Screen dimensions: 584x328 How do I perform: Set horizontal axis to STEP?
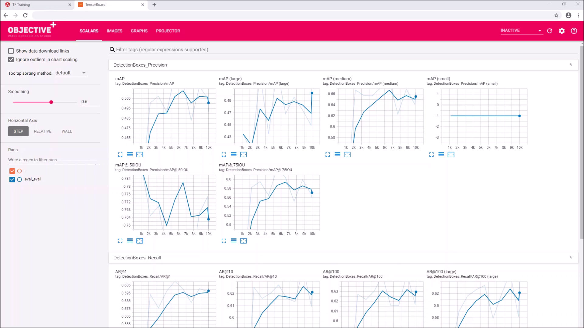[x=18, y=131]
